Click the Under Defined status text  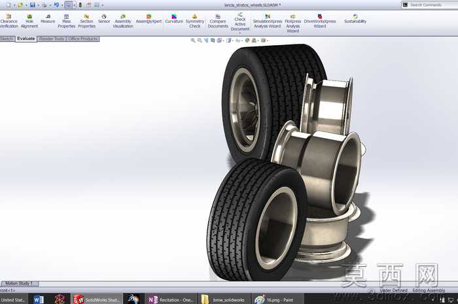(x=393, y=290)
